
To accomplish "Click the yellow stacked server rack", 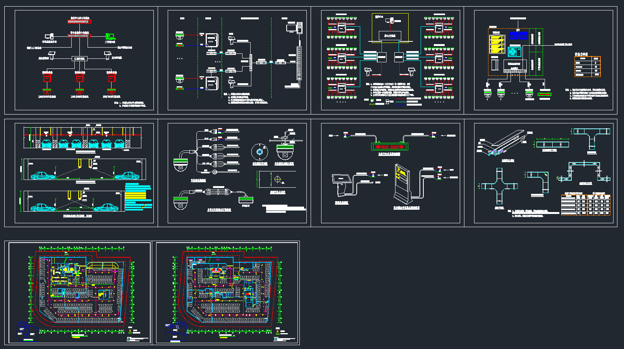I will 497,44.
